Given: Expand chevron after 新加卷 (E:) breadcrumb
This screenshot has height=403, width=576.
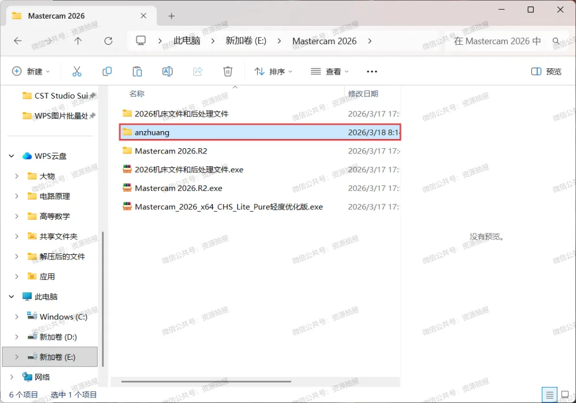Looking at the screenshot, I should click(279, 41).
